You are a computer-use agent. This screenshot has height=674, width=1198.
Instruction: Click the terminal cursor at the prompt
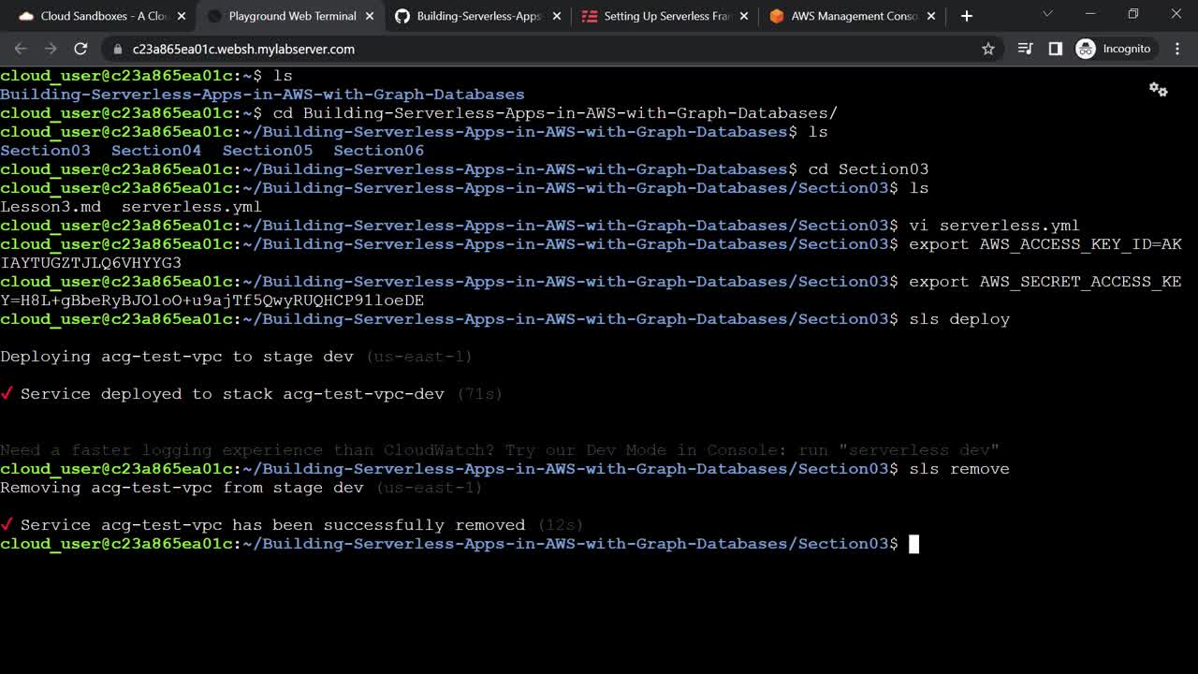(x=914, y=544)
